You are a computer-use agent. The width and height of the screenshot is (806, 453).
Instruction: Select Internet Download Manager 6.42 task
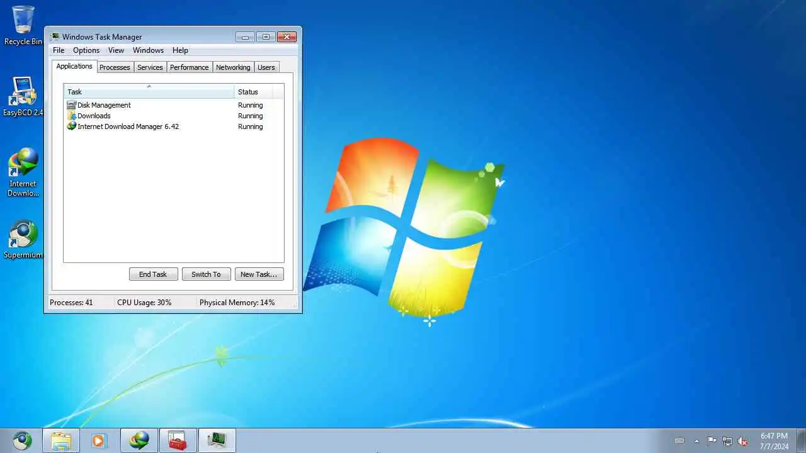click(128, 126)
